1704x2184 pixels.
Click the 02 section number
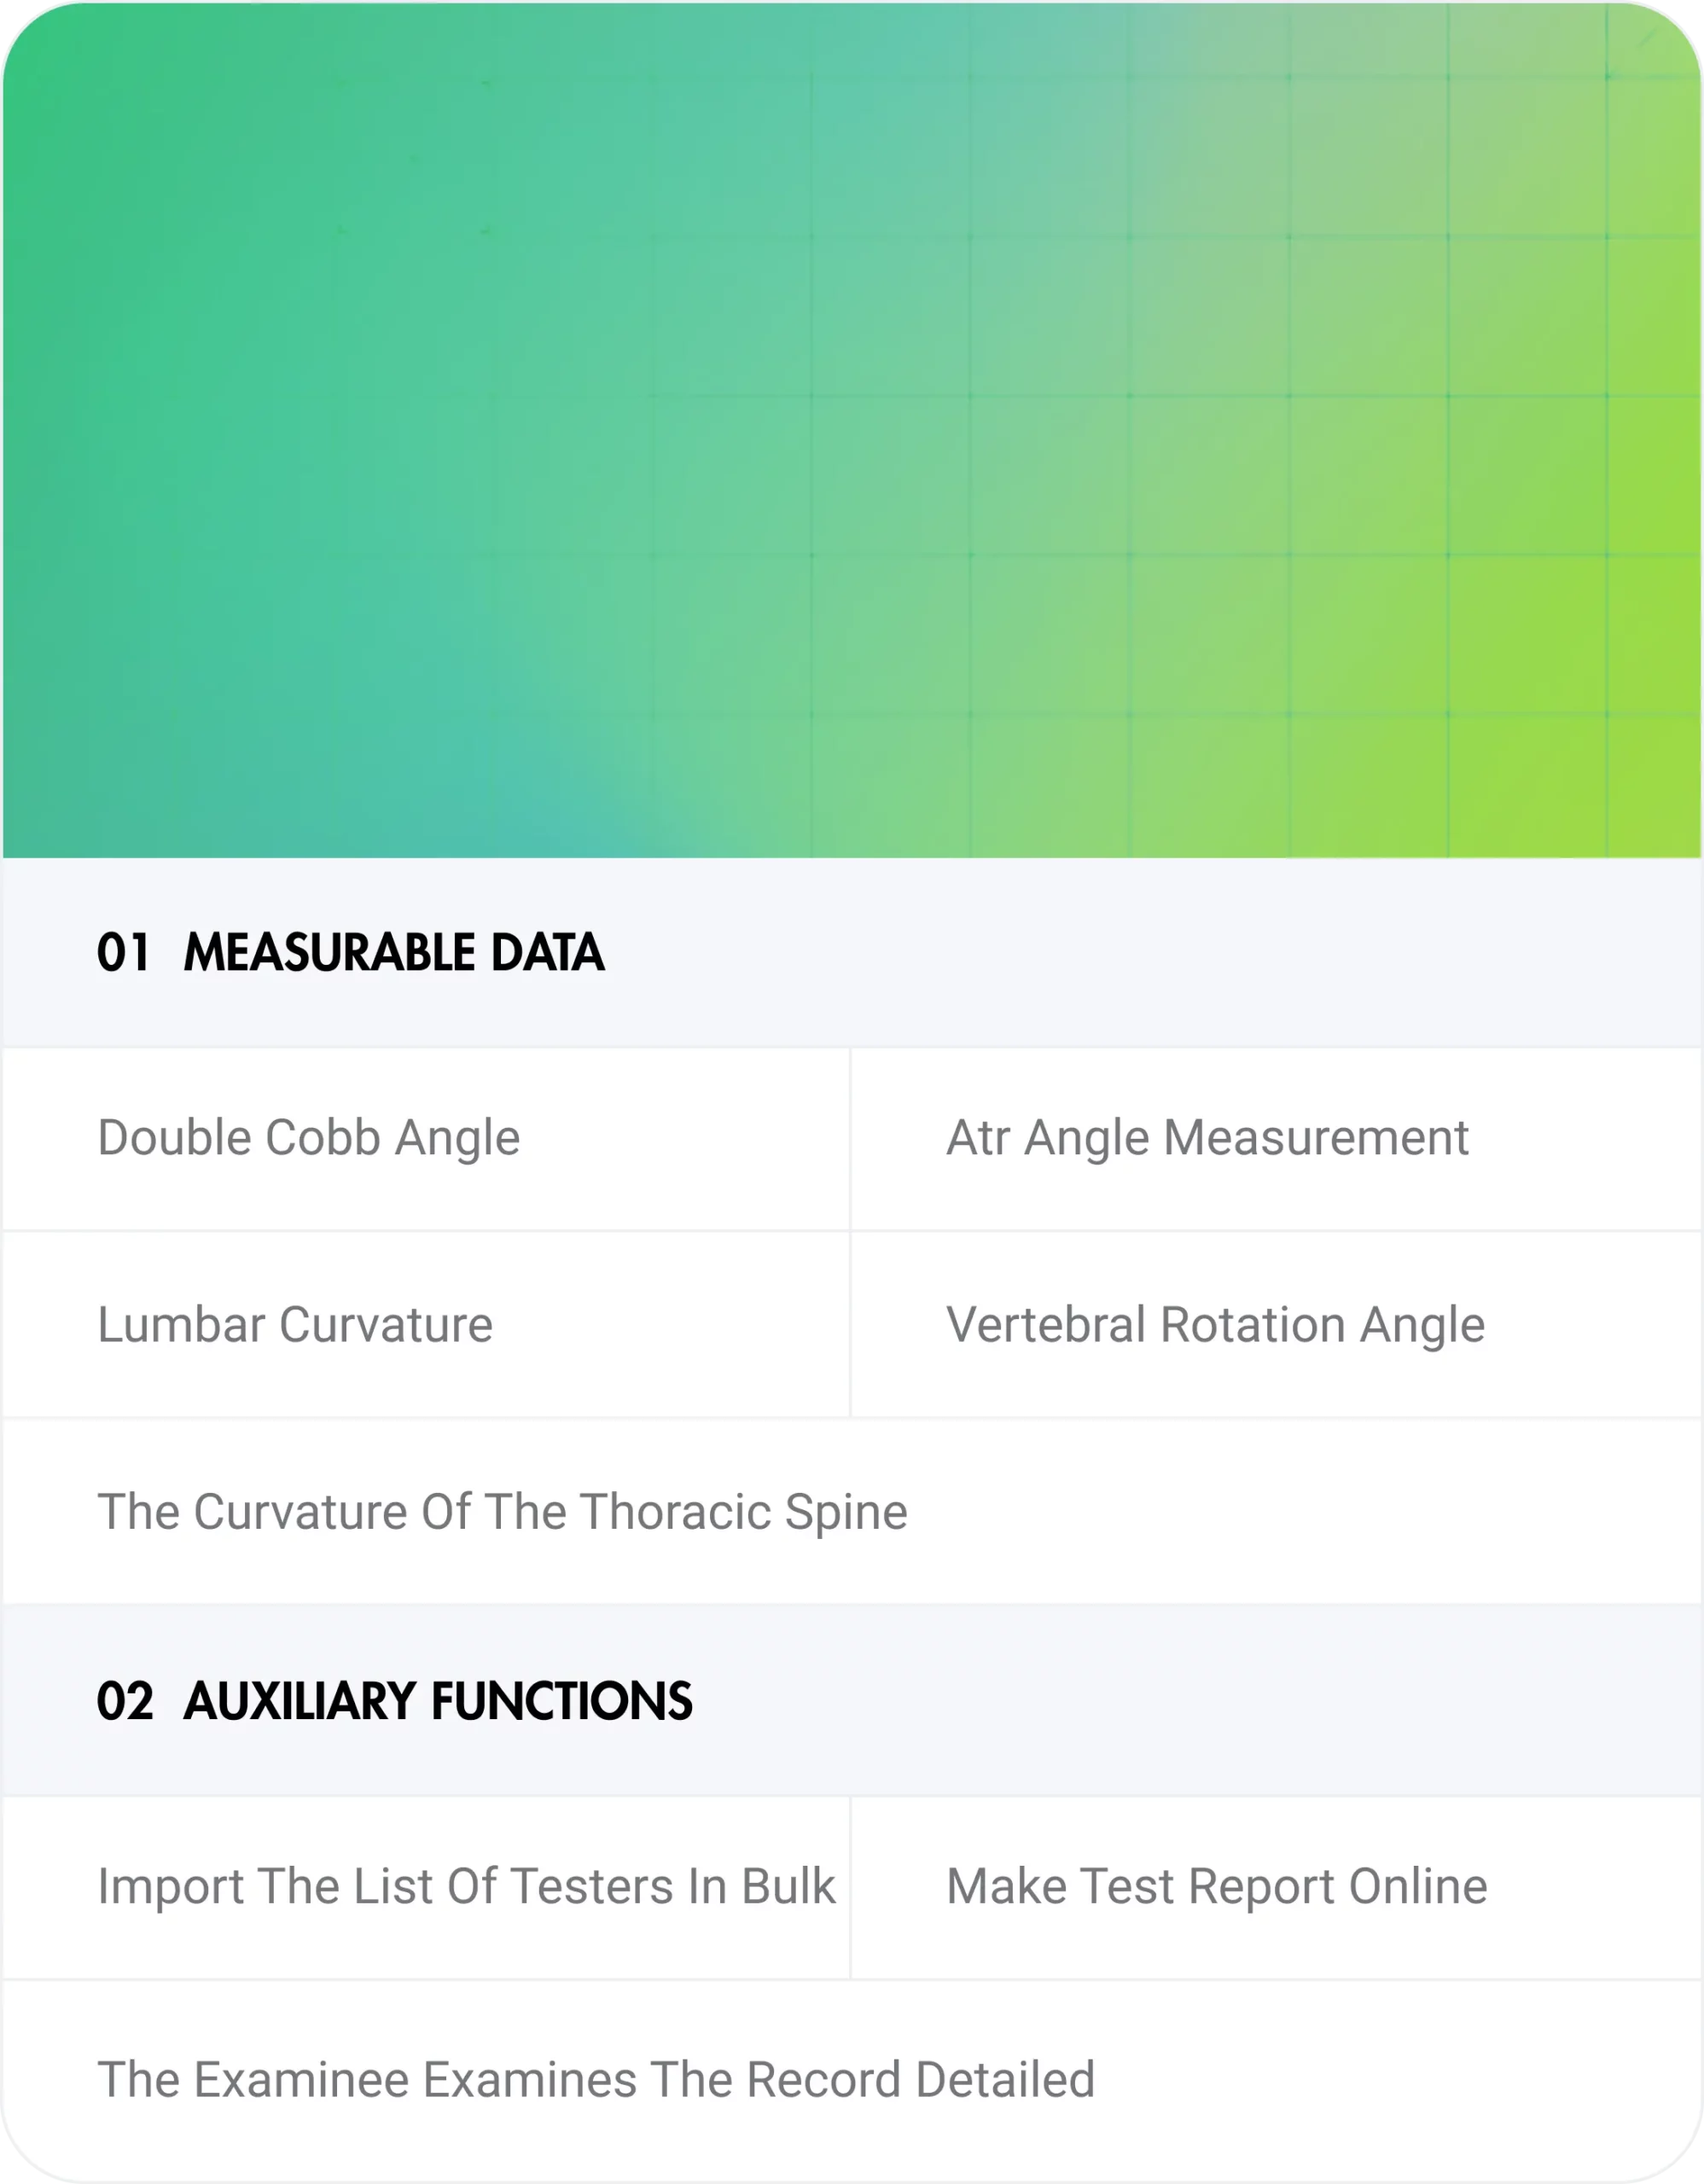pyautogui.click(x=125, y=1701)
